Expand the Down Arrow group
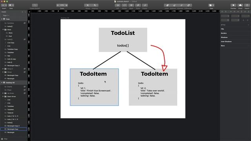This screenshot has width=251, height=141. (3, 96)
